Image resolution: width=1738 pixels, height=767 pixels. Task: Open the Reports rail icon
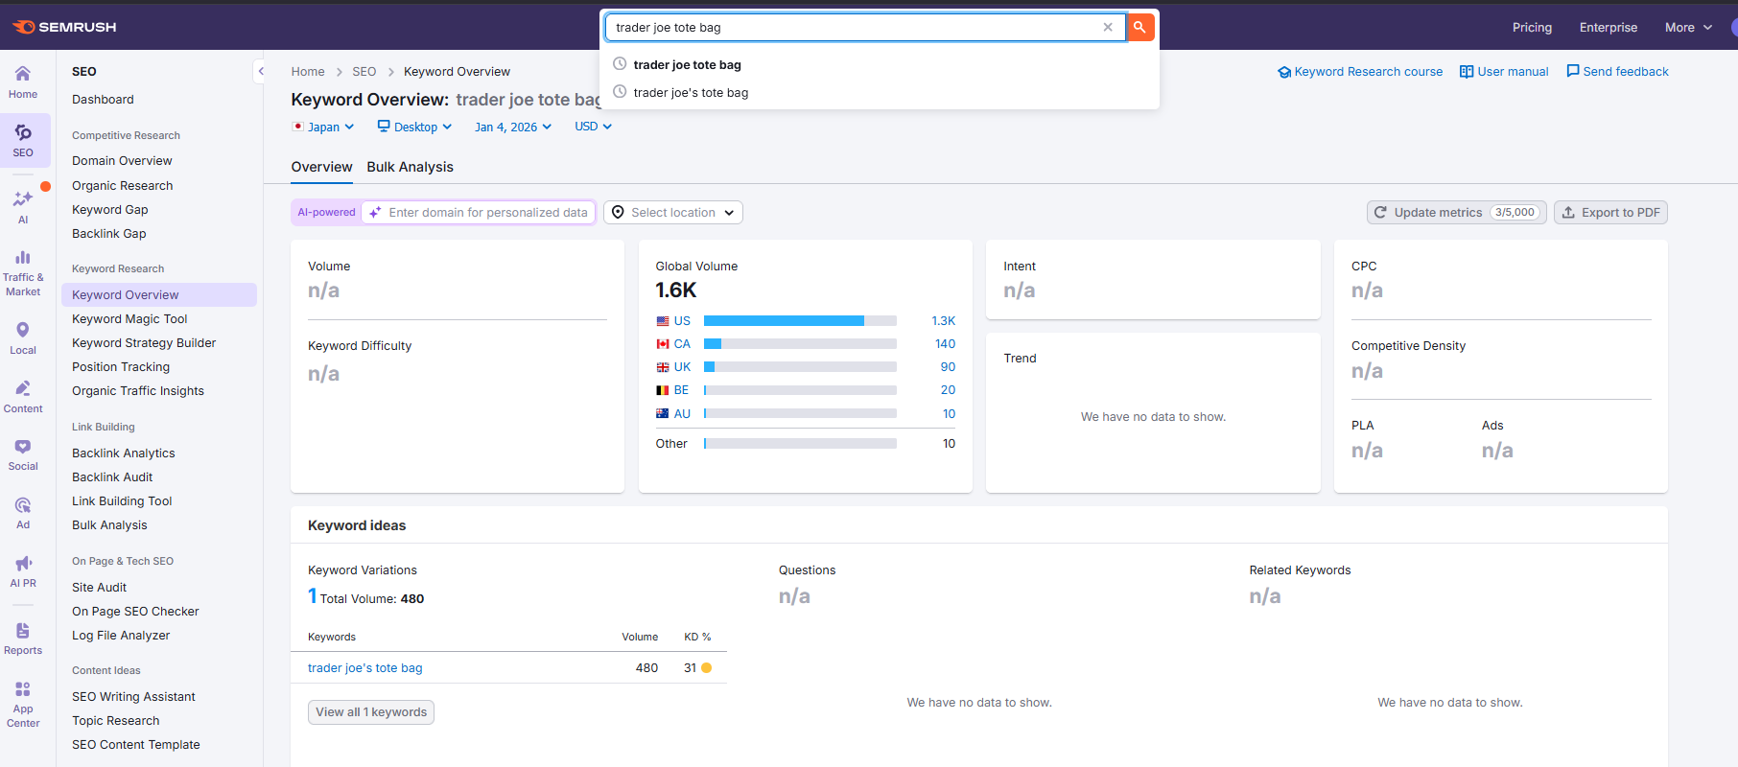23,639
